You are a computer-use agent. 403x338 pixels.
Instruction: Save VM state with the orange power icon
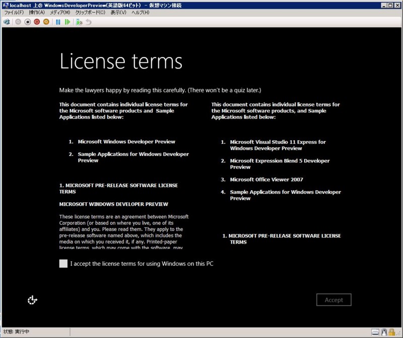coord(46,22)
